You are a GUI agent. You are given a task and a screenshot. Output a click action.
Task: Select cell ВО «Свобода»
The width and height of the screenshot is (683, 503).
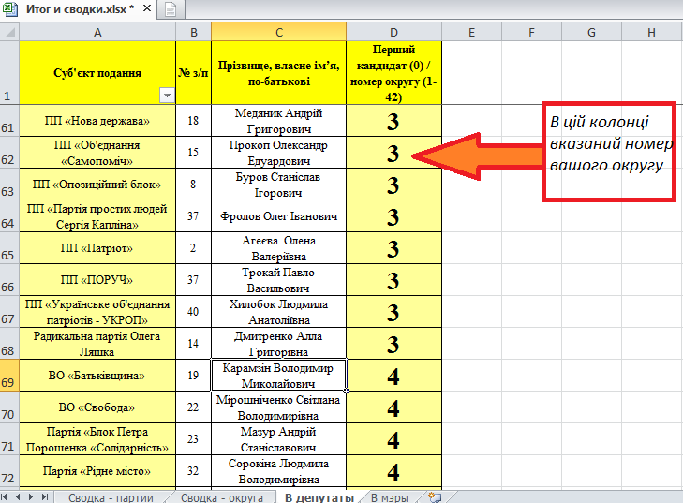[x=97, y=407]
